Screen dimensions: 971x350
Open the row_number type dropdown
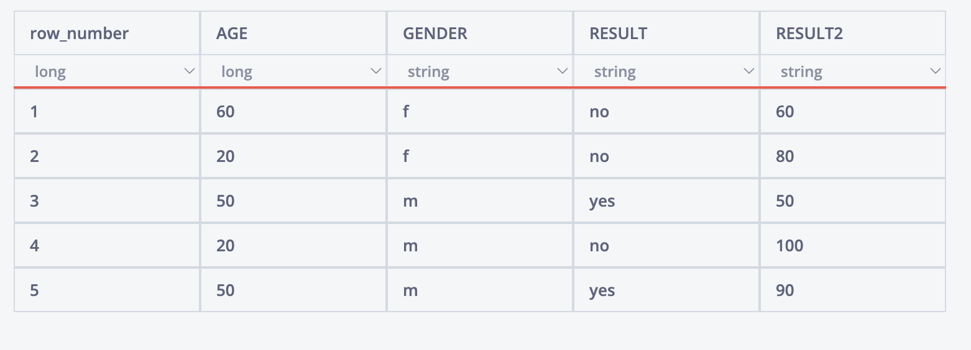point(107,72)
